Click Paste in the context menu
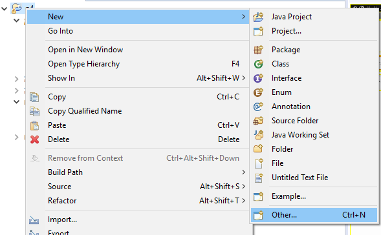The height and width of the screenshot is (235, 381). [x=138, y=125]
